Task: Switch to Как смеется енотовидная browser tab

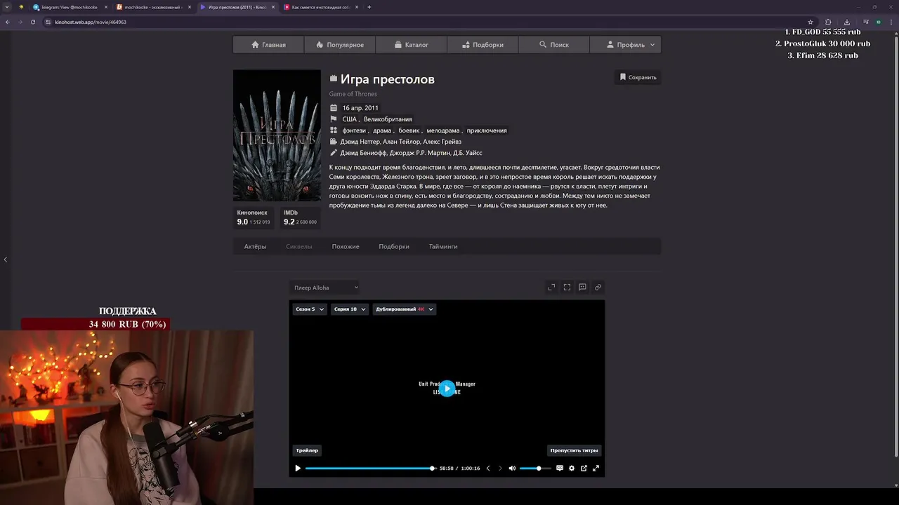Action: tap(321, 7)
